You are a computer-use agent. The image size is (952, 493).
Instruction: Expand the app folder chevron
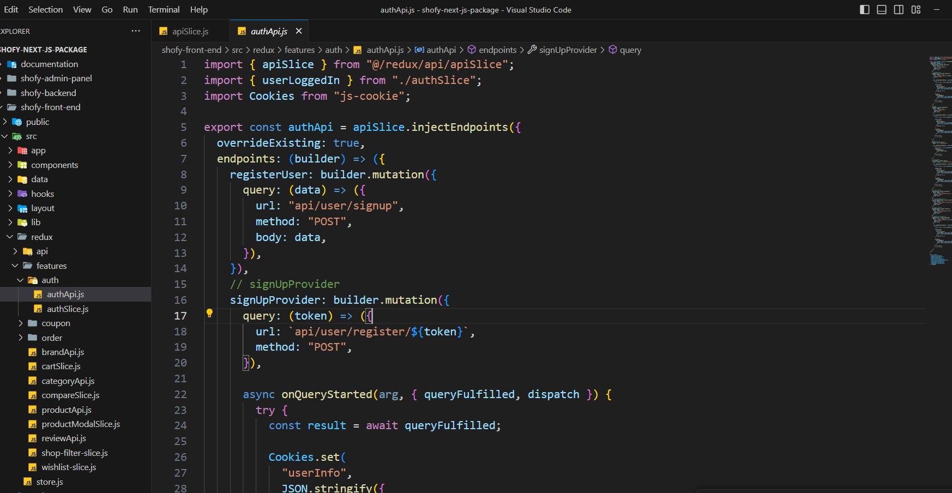(x=10, y=151)
